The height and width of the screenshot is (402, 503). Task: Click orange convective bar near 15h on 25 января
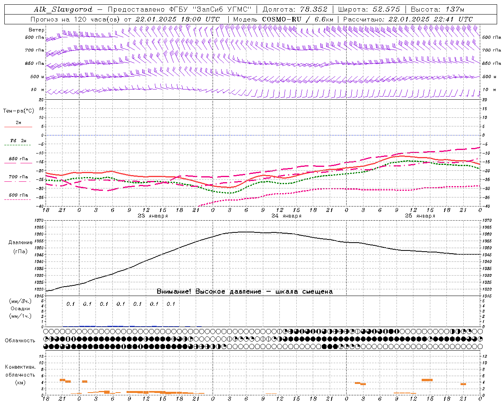427,380
